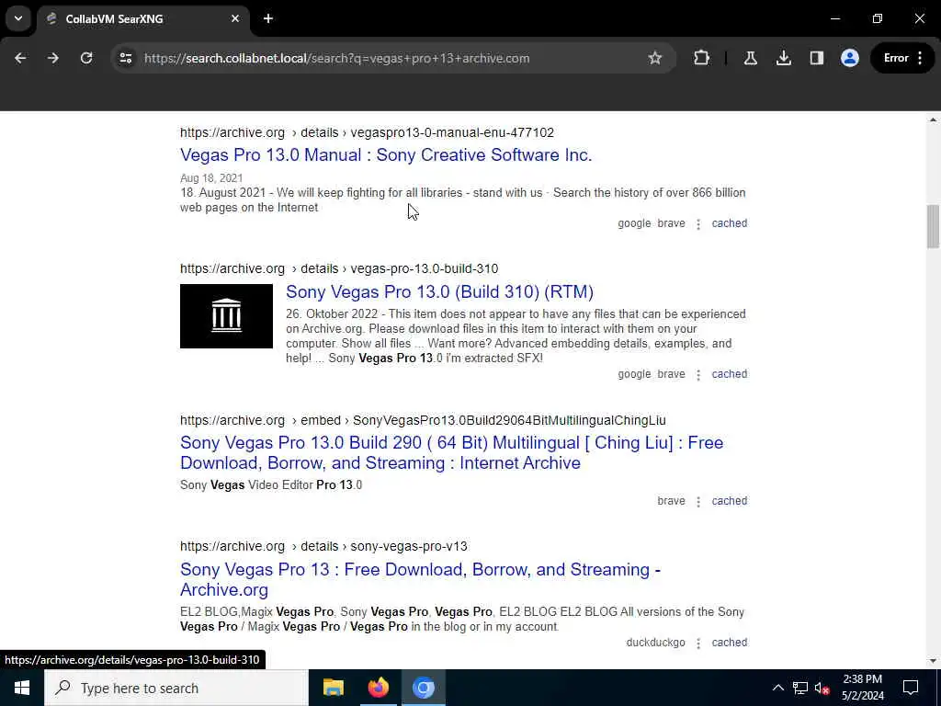This screenshot has width=941, height=706.
Task: Click the sony-vegas-pro-v13 URL path
Action: click(x=409, y=546)
